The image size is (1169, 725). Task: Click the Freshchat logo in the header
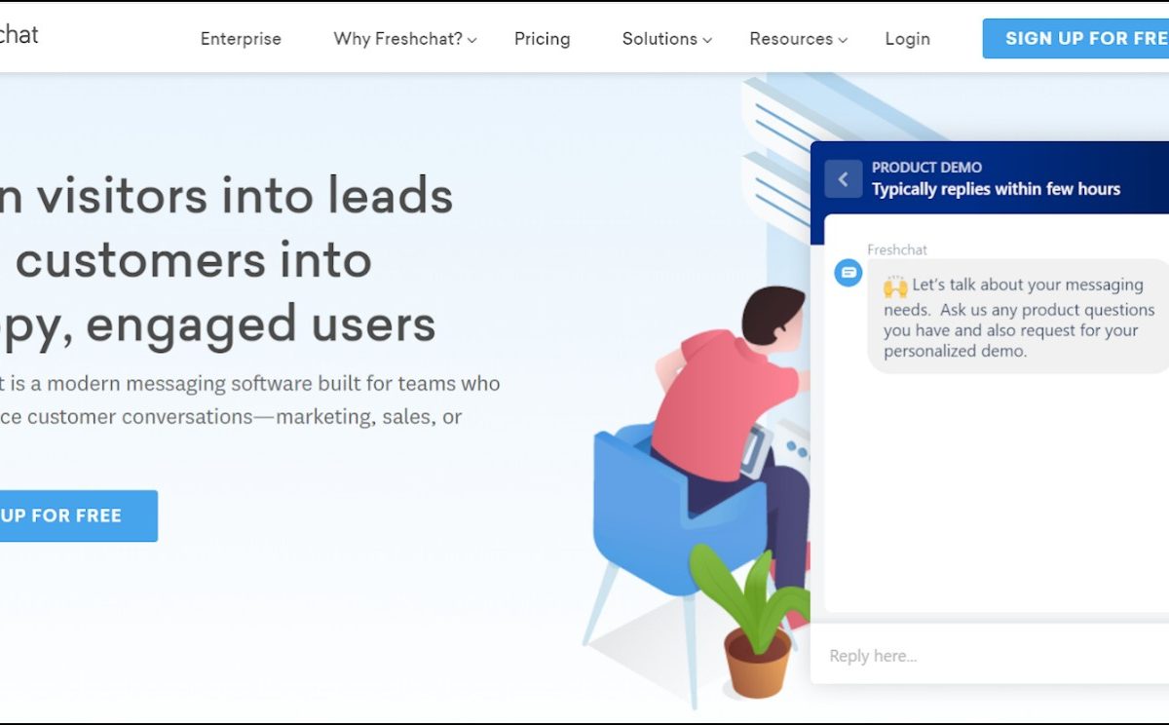point(18,36)
